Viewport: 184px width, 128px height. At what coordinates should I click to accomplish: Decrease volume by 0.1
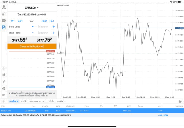point(12,21)
